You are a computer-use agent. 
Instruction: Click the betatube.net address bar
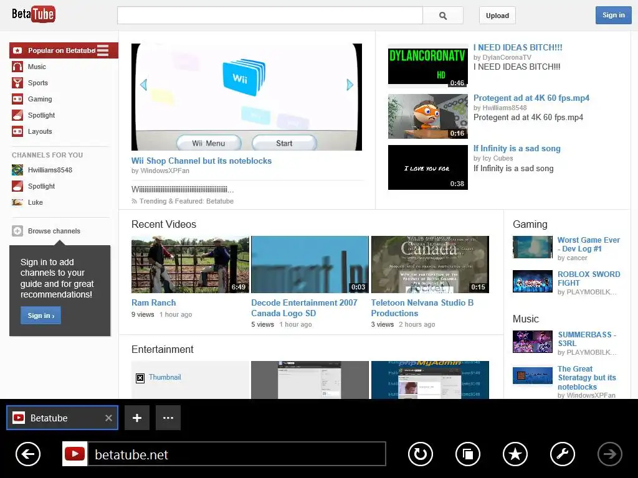[x=237, y=454]
